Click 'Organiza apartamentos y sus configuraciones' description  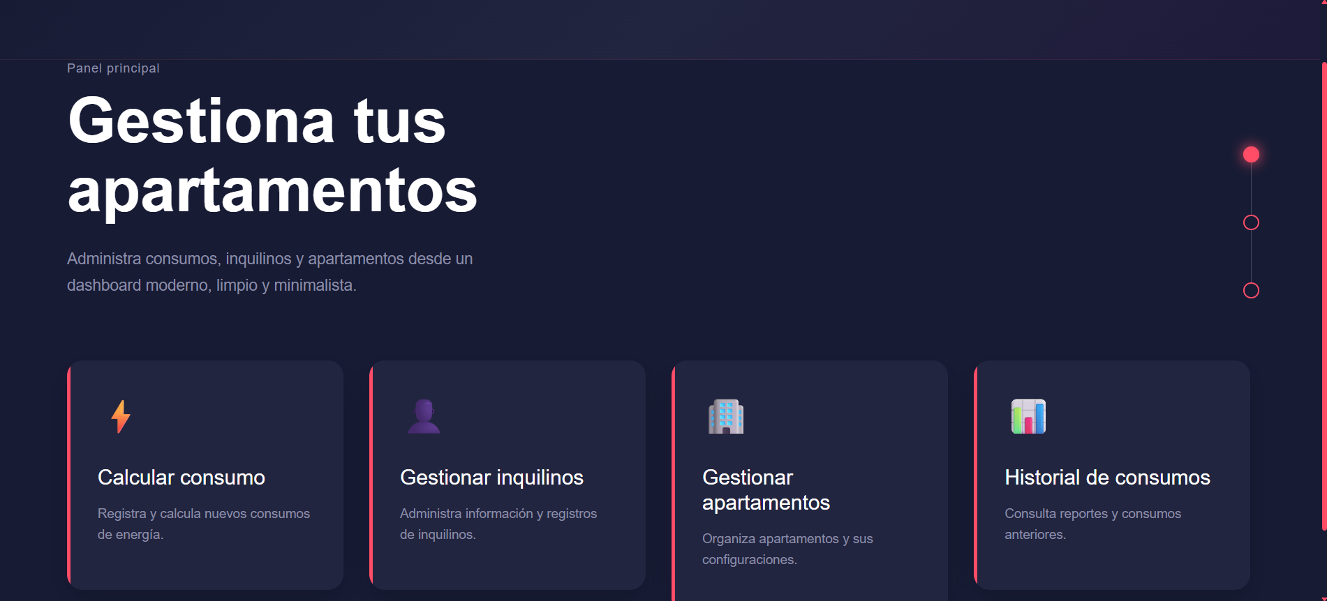point(787,549)
